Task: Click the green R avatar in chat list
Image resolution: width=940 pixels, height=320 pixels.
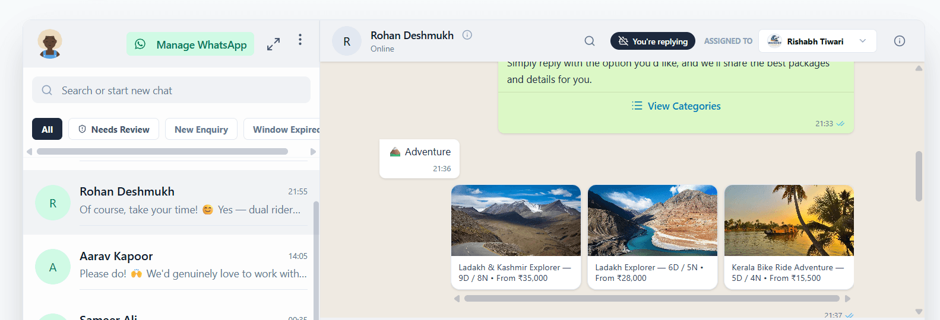Action: pyautogui.click(x=53, y=203)
